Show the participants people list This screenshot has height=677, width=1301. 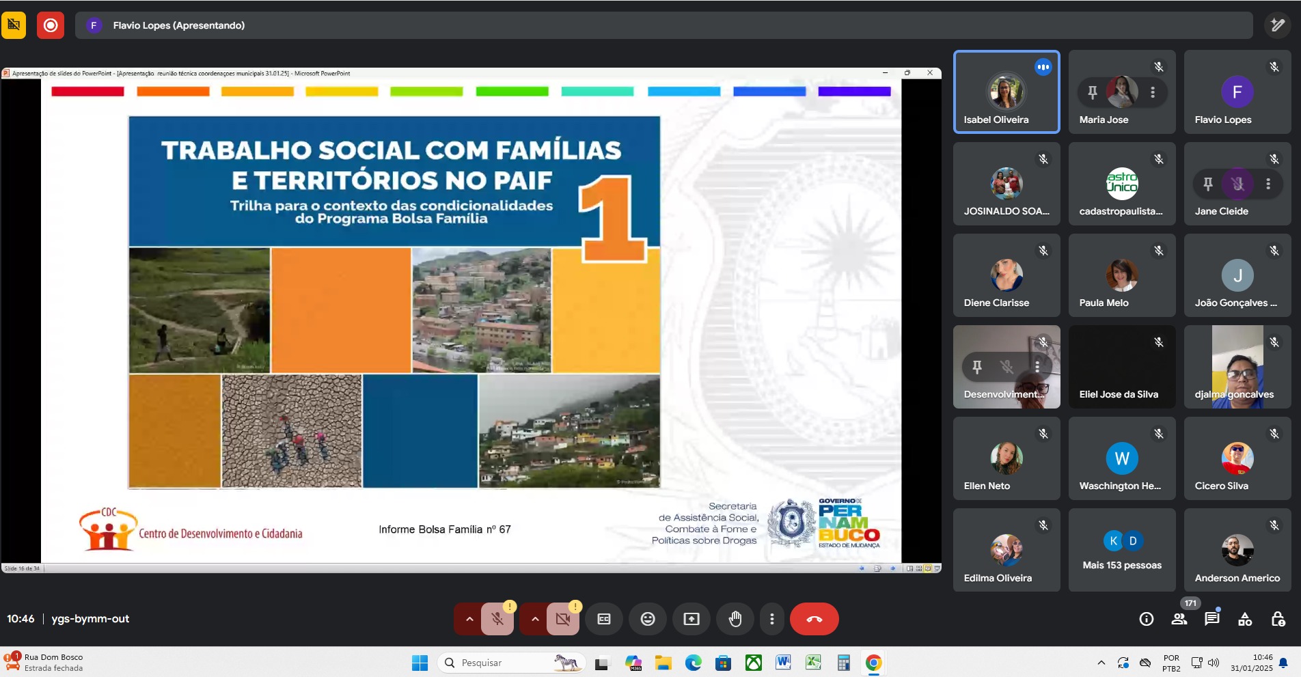click(x=1179, y=619)
